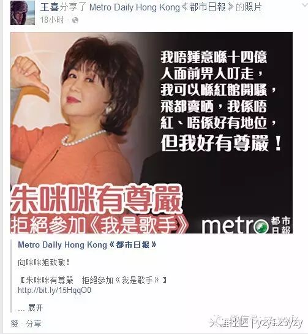Open the post options chevron dropdown

pyautogui.click(x=305, y=5)
